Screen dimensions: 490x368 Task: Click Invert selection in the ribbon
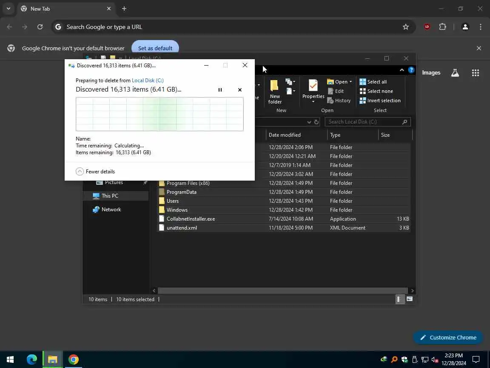tap(380, 101)
